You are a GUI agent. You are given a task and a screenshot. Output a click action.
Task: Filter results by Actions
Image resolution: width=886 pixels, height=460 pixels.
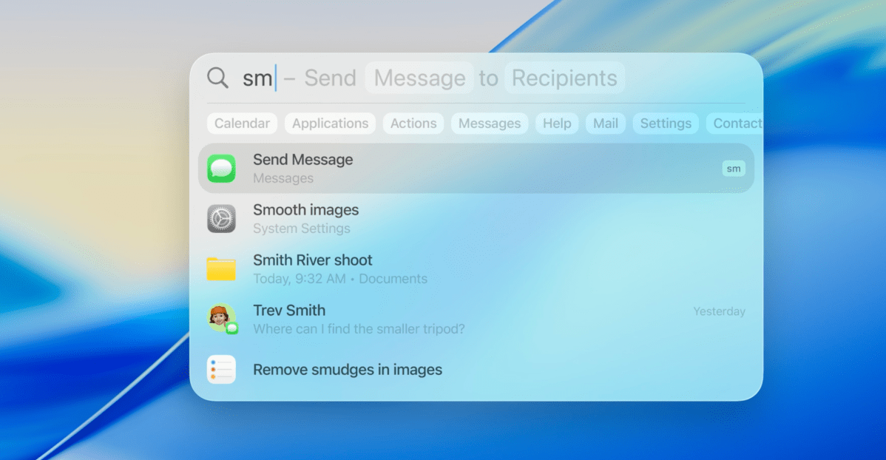(413, 124)
